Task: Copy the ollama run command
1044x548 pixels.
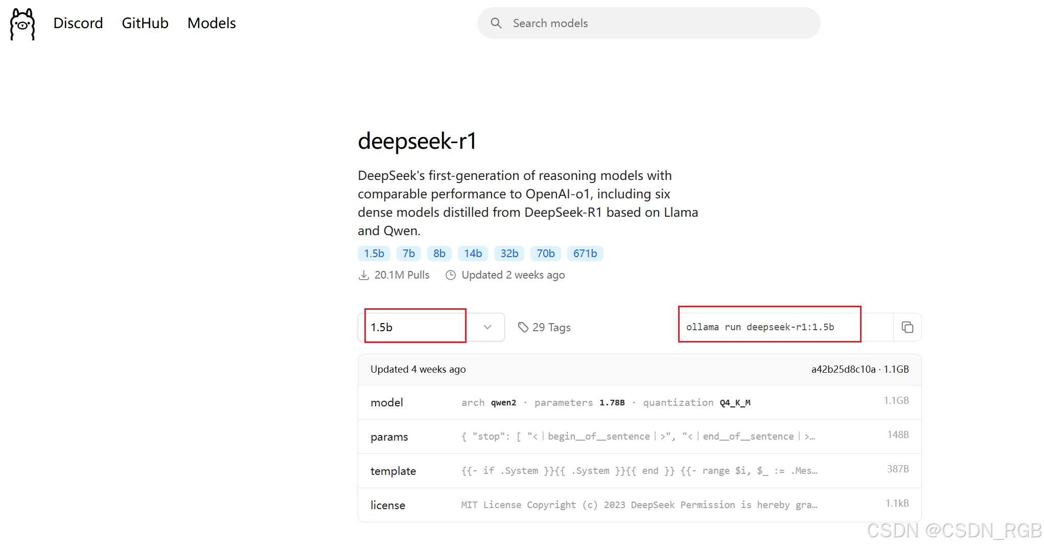Action: (x=907, y=327)
